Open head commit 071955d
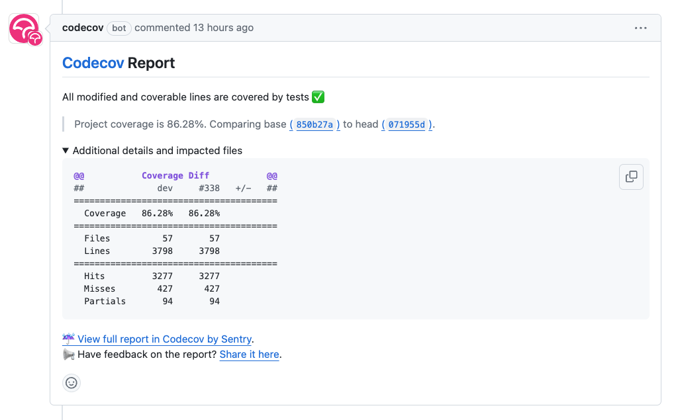Viewport: 676px width, 420px height. pos(407,124)
